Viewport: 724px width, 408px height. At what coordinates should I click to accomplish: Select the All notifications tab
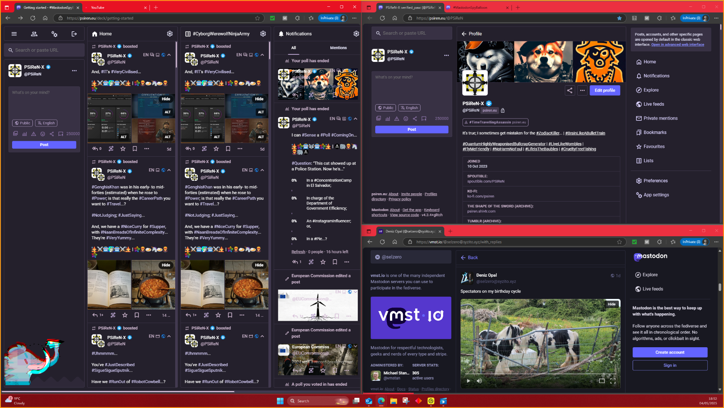tap(294, 48)
